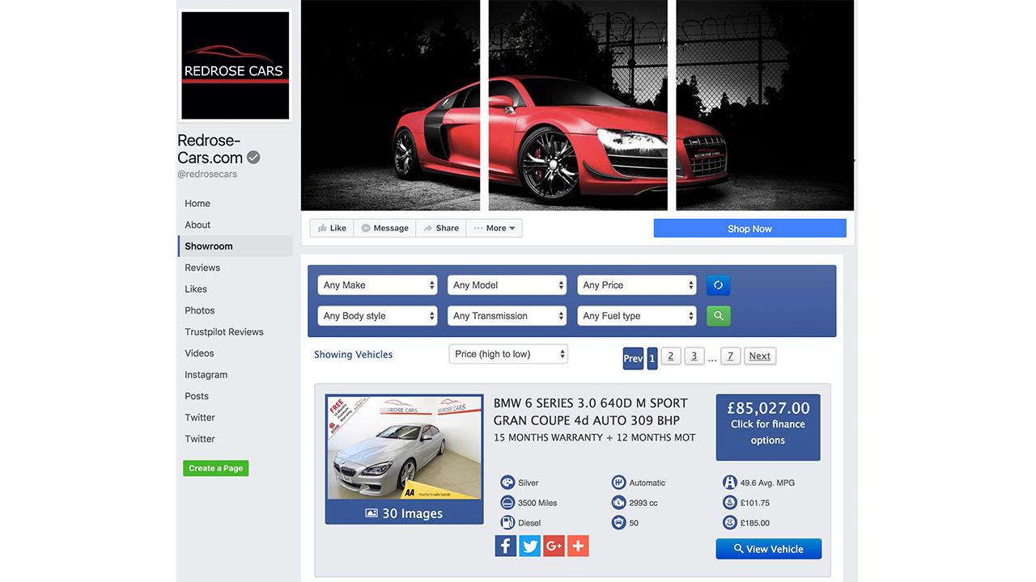Share the BMW listing on Google Plus
Screen dimensions: 1036x582
tap(554, 546)
